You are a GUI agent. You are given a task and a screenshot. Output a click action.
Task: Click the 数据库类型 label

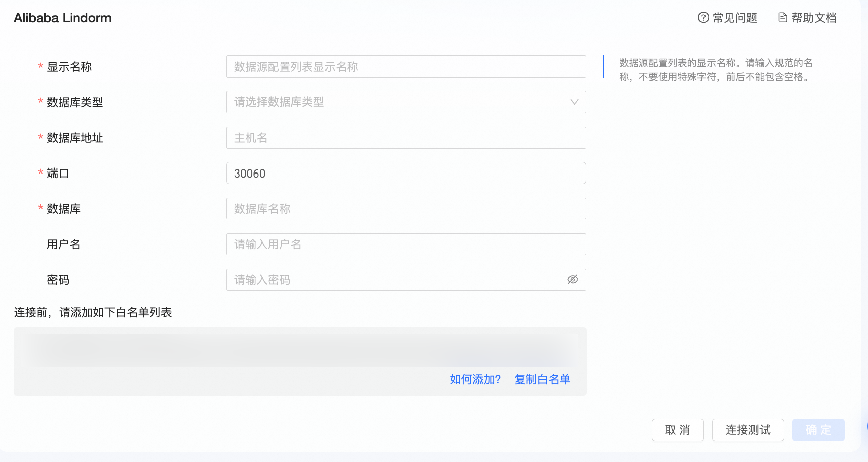(x=75, y=102)
